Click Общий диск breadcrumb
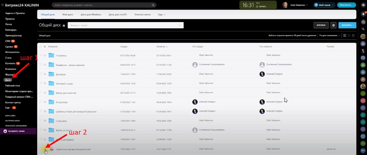The height and width of the screenshot is (155, 367). click(x=45, y=35)
